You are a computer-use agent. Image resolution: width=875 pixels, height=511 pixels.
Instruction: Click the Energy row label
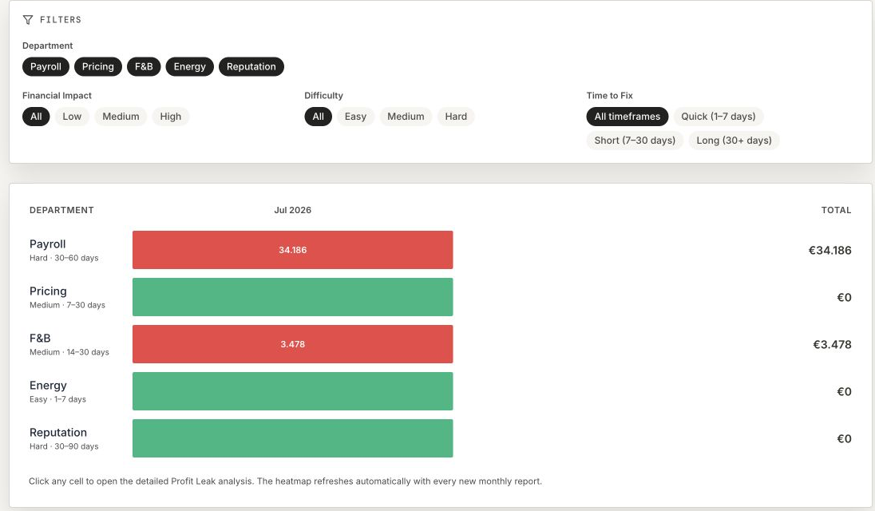click(x=48, y=386)
